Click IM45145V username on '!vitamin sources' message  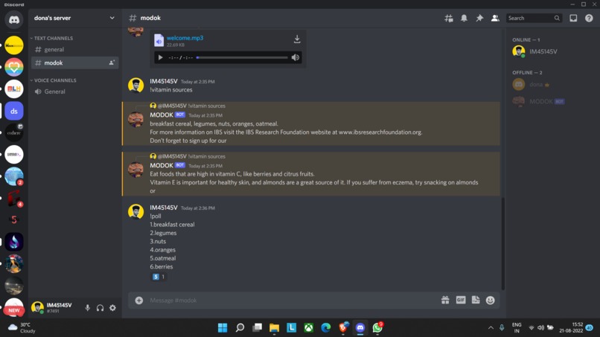(x=164, y=81)
